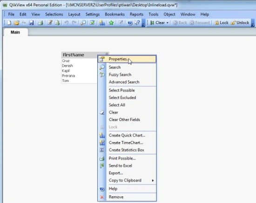
Task: Open the Tools menu
Action: click(154, 14)
